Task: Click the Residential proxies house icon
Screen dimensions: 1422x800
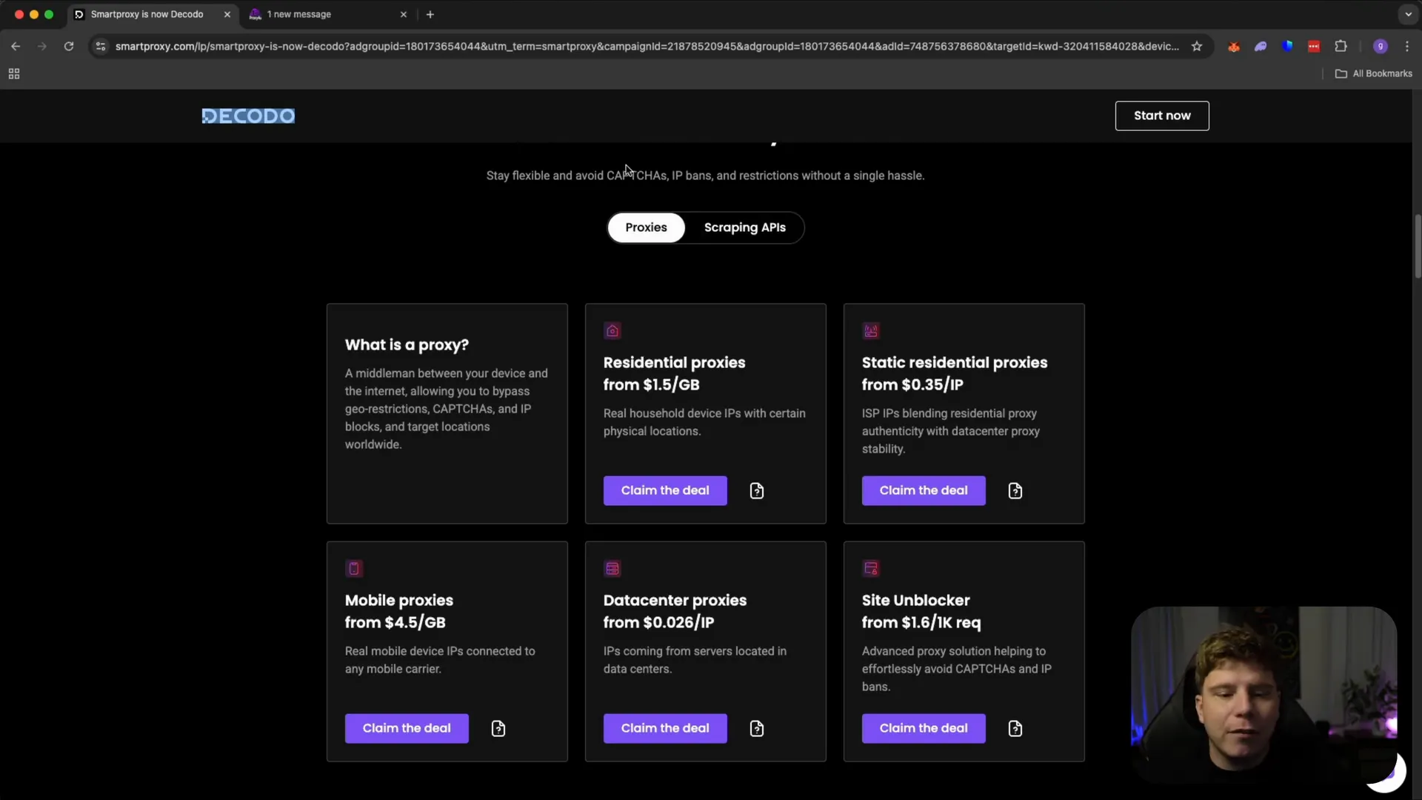Action: click(x=612, y=330)
